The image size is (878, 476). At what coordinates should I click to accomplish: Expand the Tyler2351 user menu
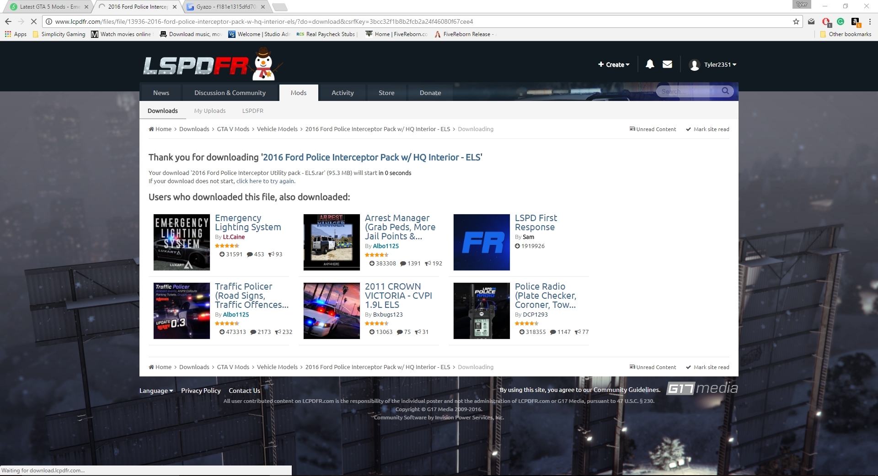(720, 65)
